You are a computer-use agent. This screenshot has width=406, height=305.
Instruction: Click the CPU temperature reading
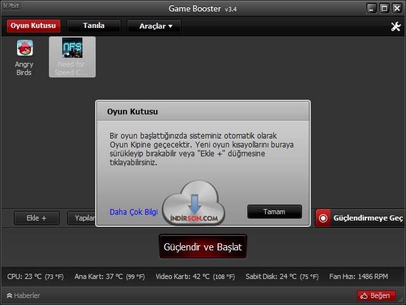pos(36,276)
